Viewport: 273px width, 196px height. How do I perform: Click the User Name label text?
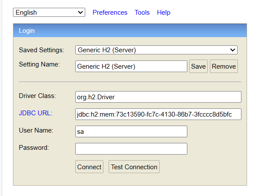(36, 130)
